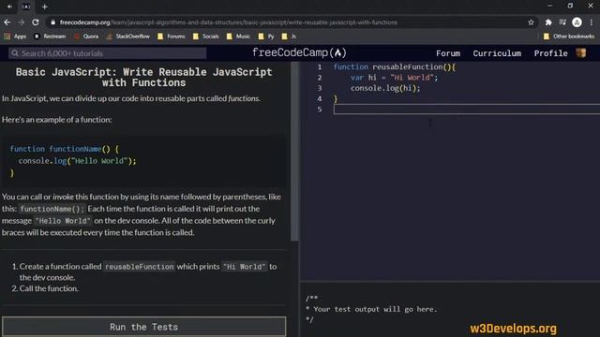This screenshot has width=600, height=337.
Task: Open the media control icon in toolbar
Action: pyautogui.click(x=562, y=22)
